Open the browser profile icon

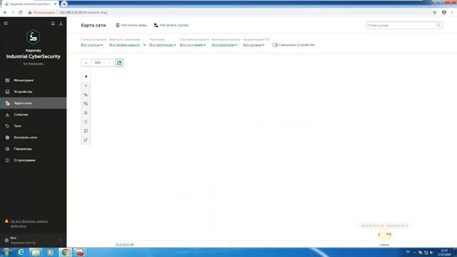(x=444, y=13)
